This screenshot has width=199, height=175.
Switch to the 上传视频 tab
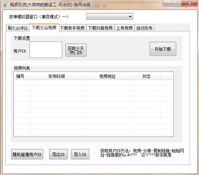point(124,28)
